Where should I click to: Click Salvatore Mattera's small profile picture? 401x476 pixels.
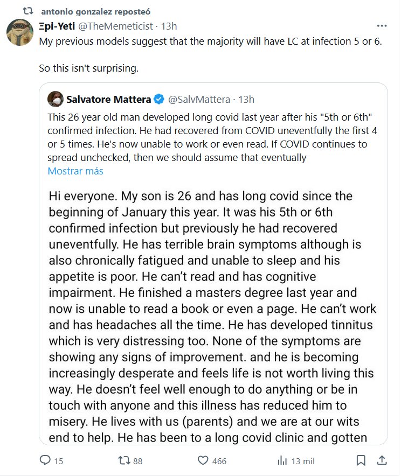pyautogui.click(x=54, y=100)
